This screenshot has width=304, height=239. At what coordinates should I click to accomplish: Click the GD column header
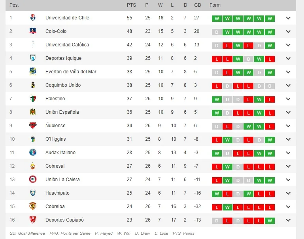198,5
